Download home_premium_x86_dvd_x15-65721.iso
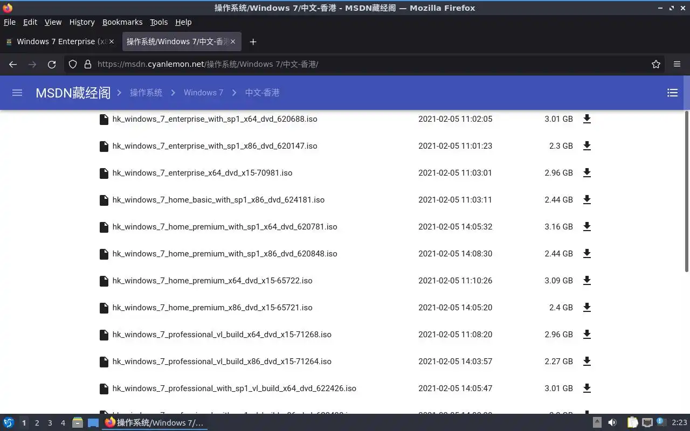690x431 pixels. pyautogui.click(x=587, y=308)
